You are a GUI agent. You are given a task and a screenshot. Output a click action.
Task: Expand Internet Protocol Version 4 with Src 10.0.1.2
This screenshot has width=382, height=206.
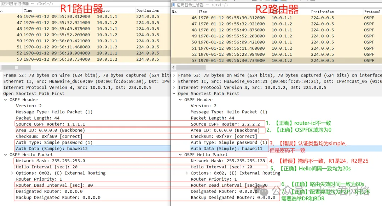[x=174, y=87]
